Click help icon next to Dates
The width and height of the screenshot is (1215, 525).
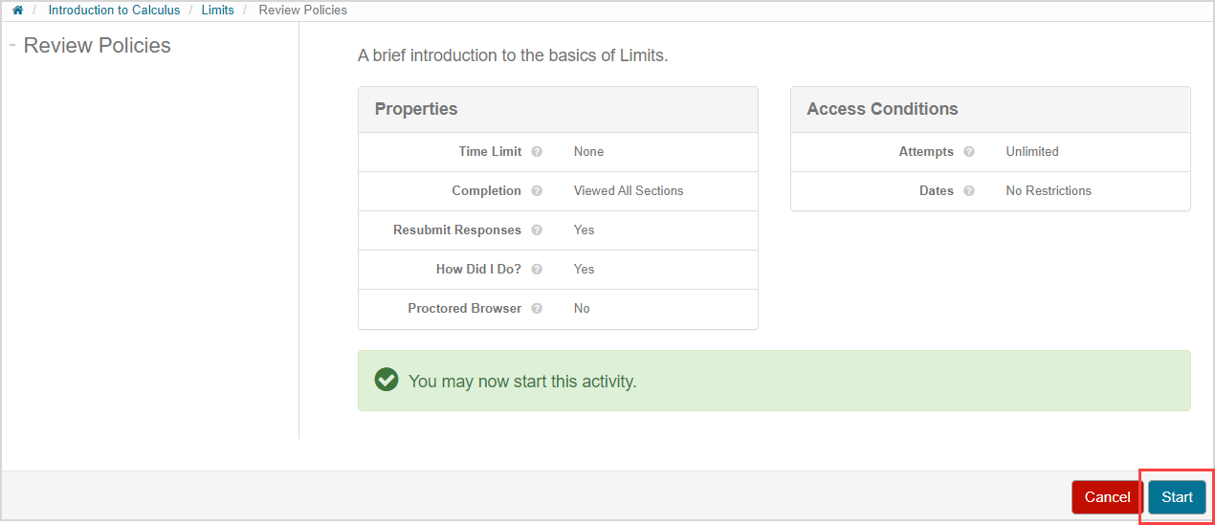(x=969, y=191)
